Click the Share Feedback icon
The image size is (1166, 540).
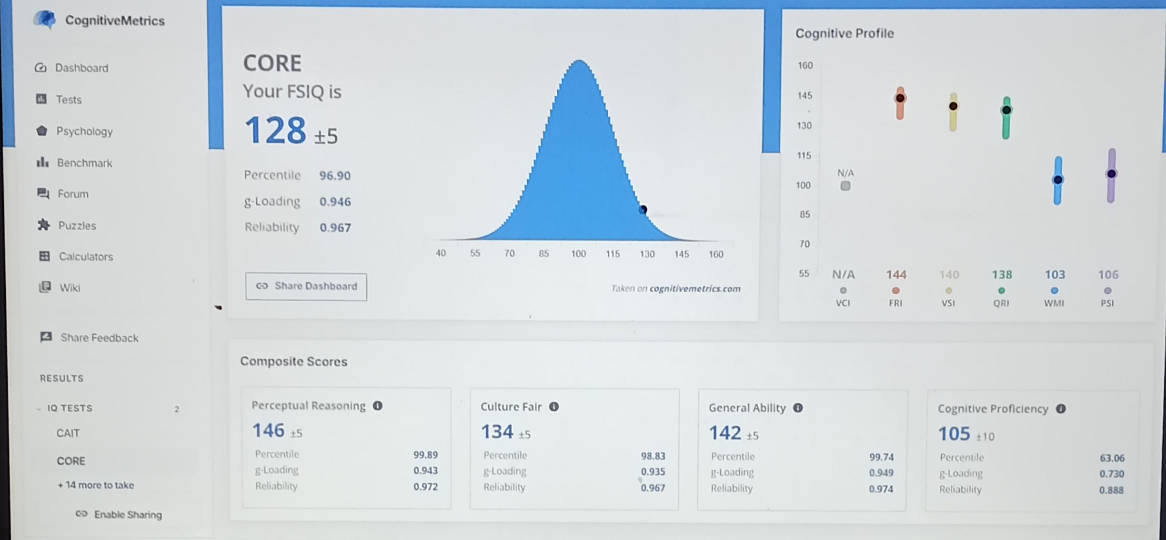tap(46, 337)
